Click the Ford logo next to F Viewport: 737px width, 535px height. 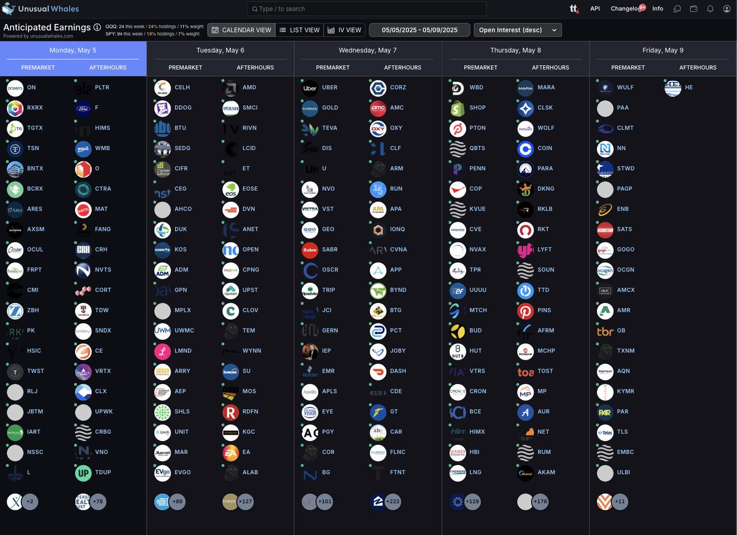point(84,109)
